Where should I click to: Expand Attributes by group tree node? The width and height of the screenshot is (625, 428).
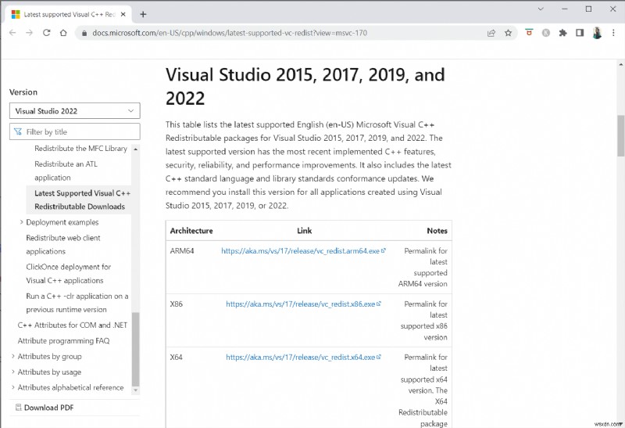(12, 356)
